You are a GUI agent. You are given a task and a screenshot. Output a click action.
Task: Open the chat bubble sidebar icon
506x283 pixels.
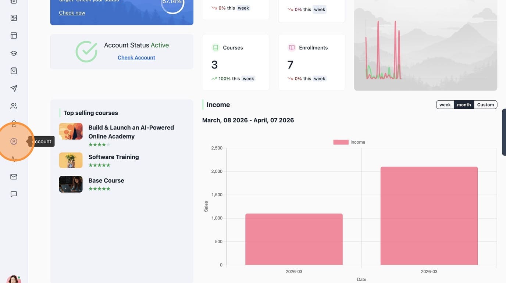(14, 194)
